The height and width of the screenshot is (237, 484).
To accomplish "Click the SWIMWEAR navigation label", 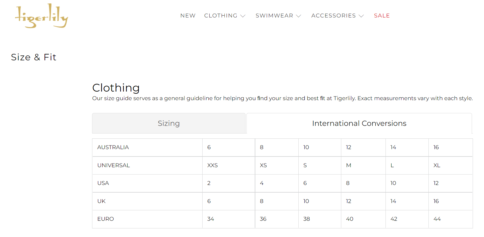I will point(274,16).
